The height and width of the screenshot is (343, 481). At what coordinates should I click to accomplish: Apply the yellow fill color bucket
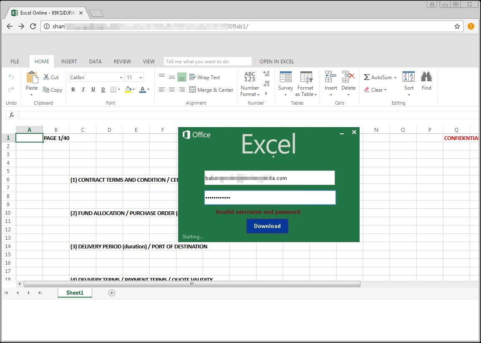pos(128,90)
